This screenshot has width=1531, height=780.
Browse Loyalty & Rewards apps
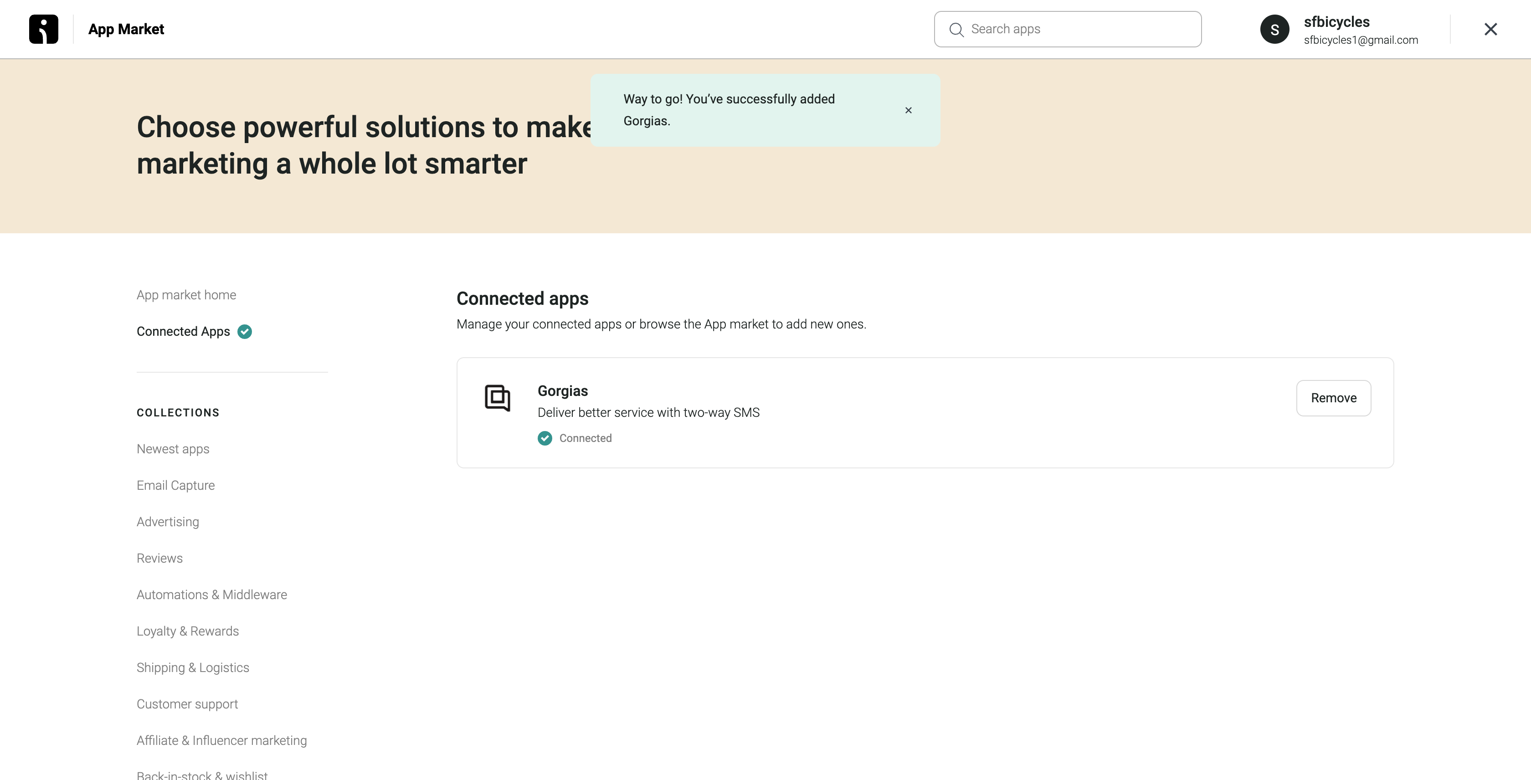pyautogui.click(x=188, y=631)
